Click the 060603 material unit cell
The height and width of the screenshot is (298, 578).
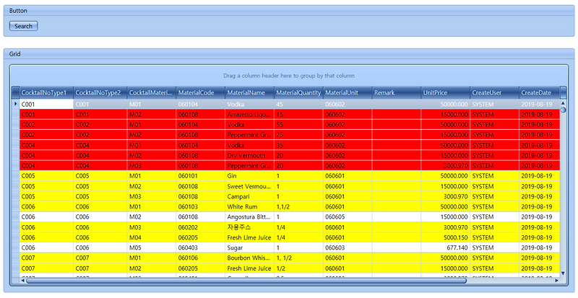tap(348, 247)
